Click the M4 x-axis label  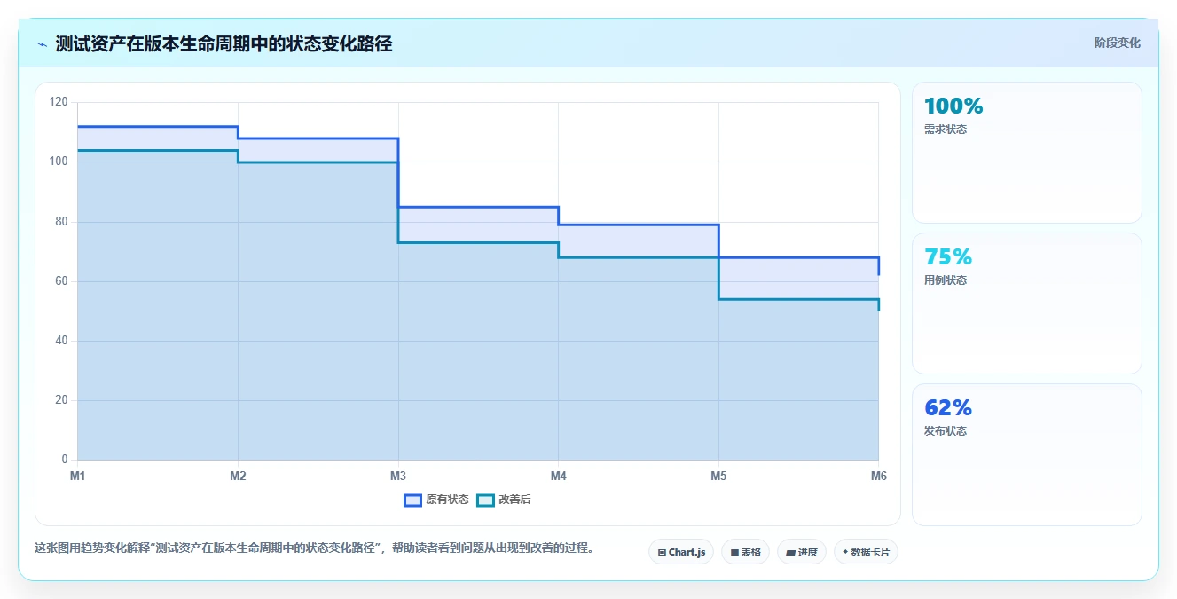(x=558, y=477)
